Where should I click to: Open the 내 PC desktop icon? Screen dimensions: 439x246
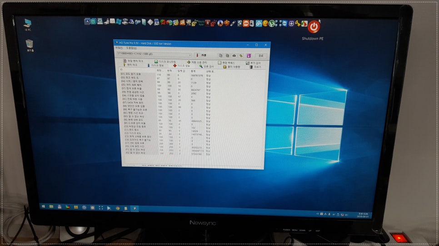pyautogui.click(x=28, y=24)
